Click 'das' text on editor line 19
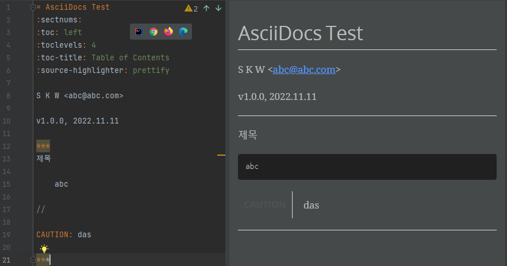Viewport: 507px width, 266px height. (84, 234)
